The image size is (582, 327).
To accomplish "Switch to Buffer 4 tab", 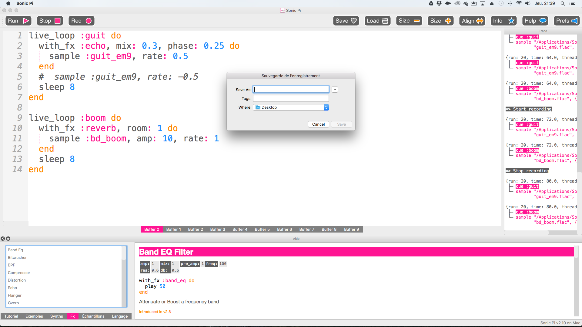I will click(240, 229).
